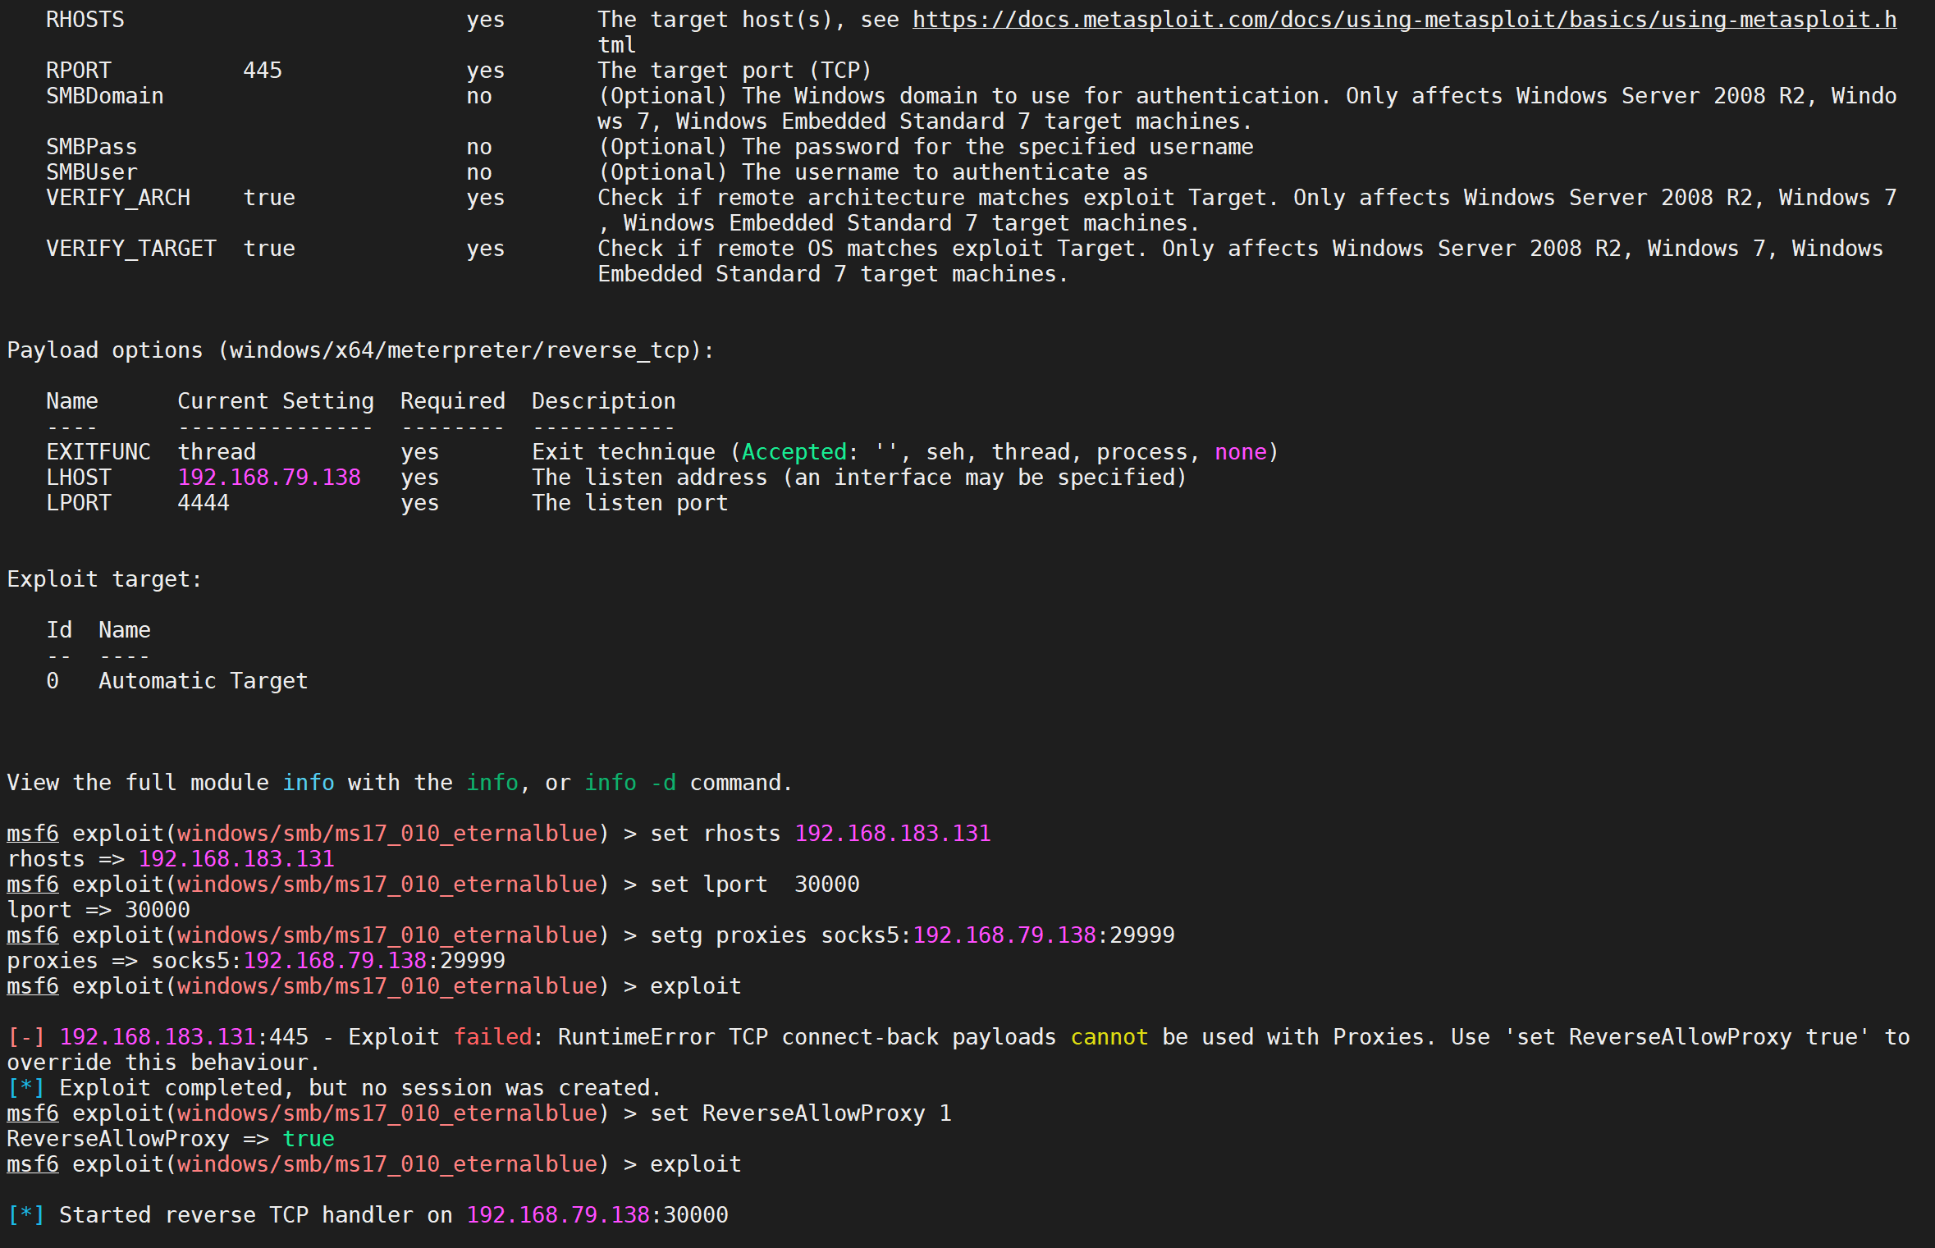Click the [*] marker before 'Exploit completed'
The height and width of the screenshot is (1248, 1935).
[25, 1088]
